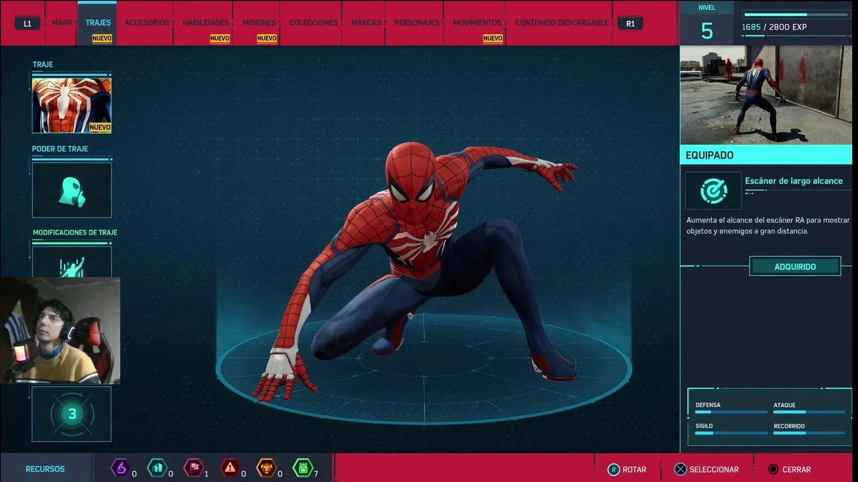Screen dimensions: 858x482
Task: Select the MOVIMIENTOS tab
Action: click(477, 23)
